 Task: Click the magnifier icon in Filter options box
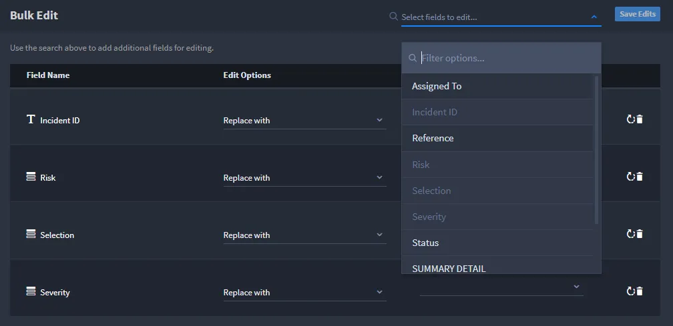pyautogui.click(x=413, y=58)
